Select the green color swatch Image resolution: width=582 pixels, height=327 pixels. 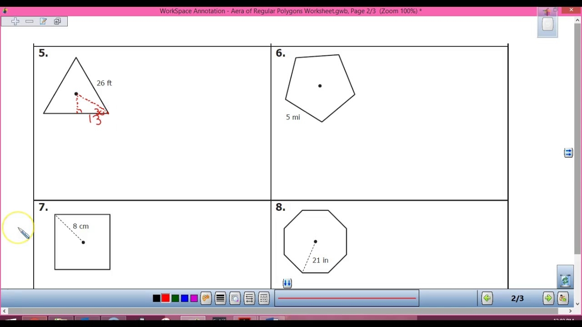(x=175, y=298)
